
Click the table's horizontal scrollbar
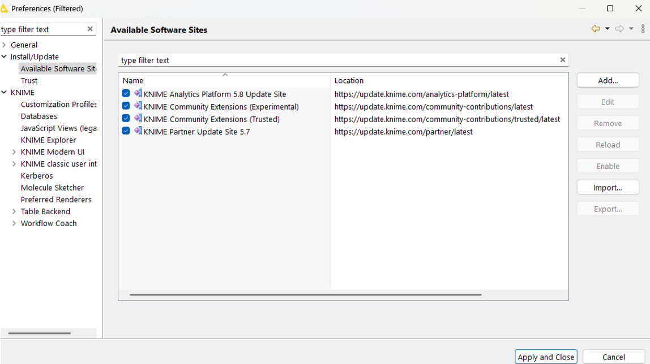click(305, 294)
